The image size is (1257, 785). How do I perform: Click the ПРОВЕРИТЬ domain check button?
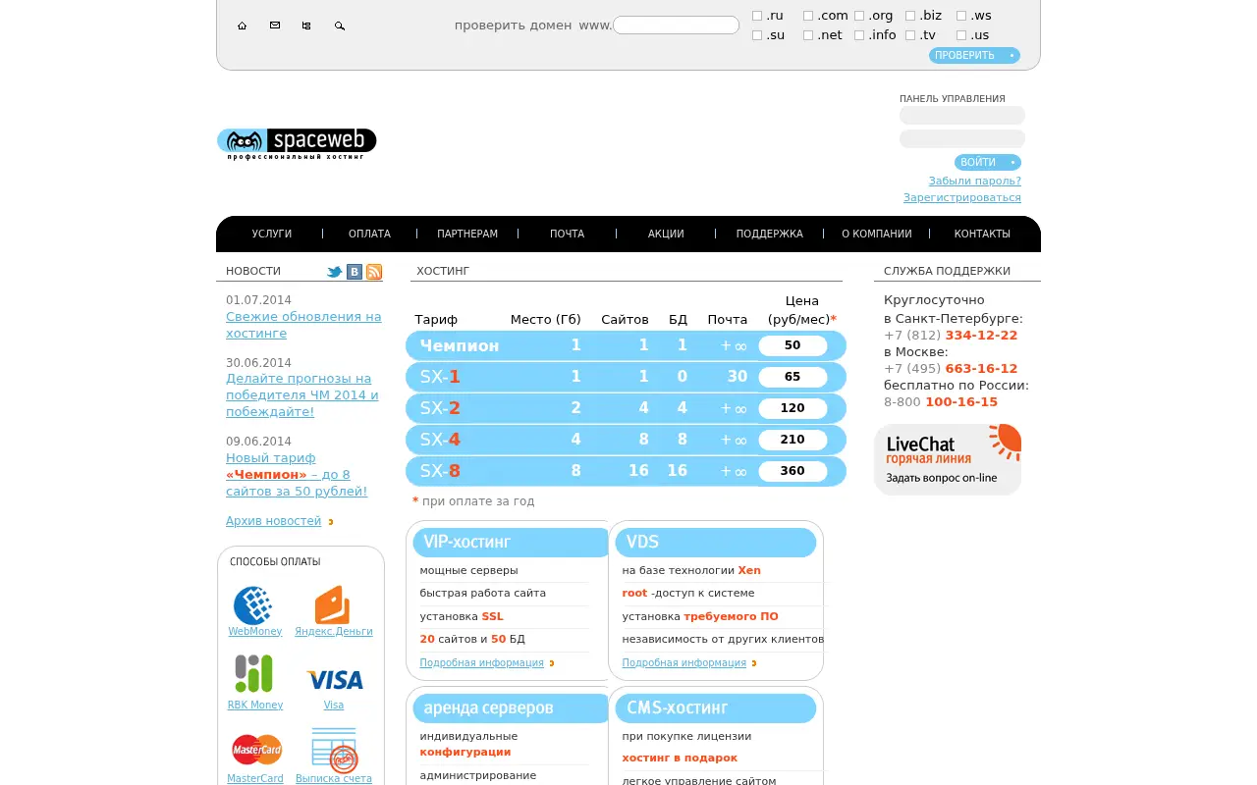pyautogui.click(x=974, y=56)
